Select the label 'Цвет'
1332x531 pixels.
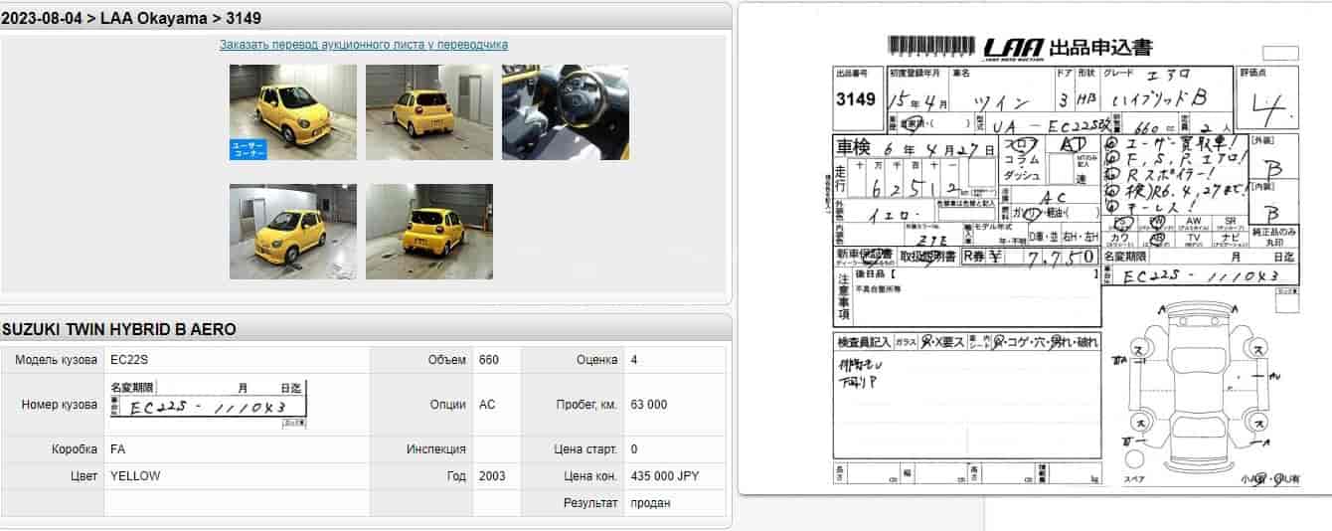coord(83,476)
